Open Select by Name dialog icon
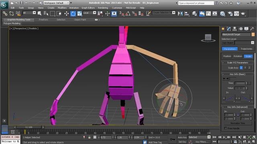257x144 pixels. coord(46,13)
